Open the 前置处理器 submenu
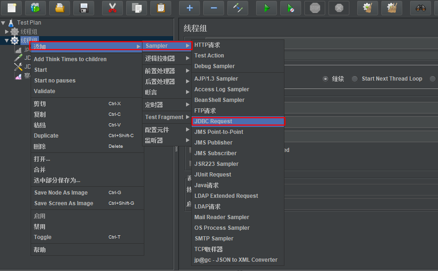 (x=167, y=71)
